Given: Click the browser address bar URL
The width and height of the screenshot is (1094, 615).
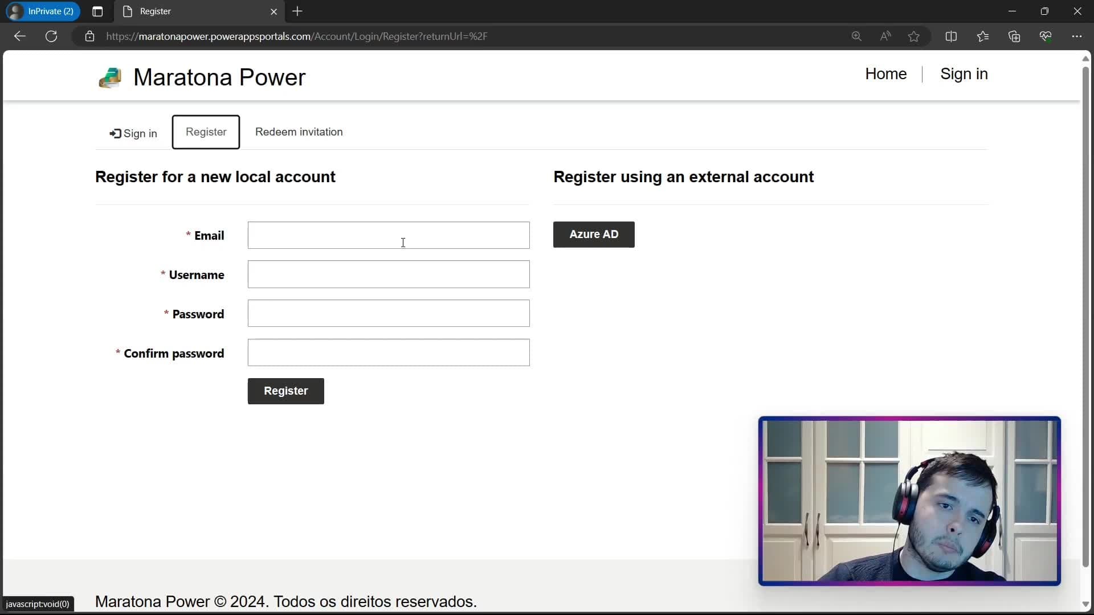Looking at the screenshot, I should pyautogui.click(x=296, y=36).
